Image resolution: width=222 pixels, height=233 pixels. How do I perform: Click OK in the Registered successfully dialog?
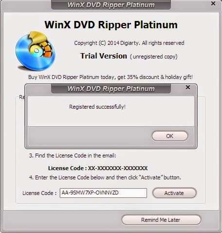(170, 136)
